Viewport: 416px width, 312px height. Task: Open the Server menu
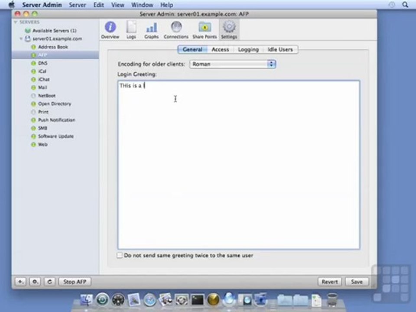[x=78, y=5]
